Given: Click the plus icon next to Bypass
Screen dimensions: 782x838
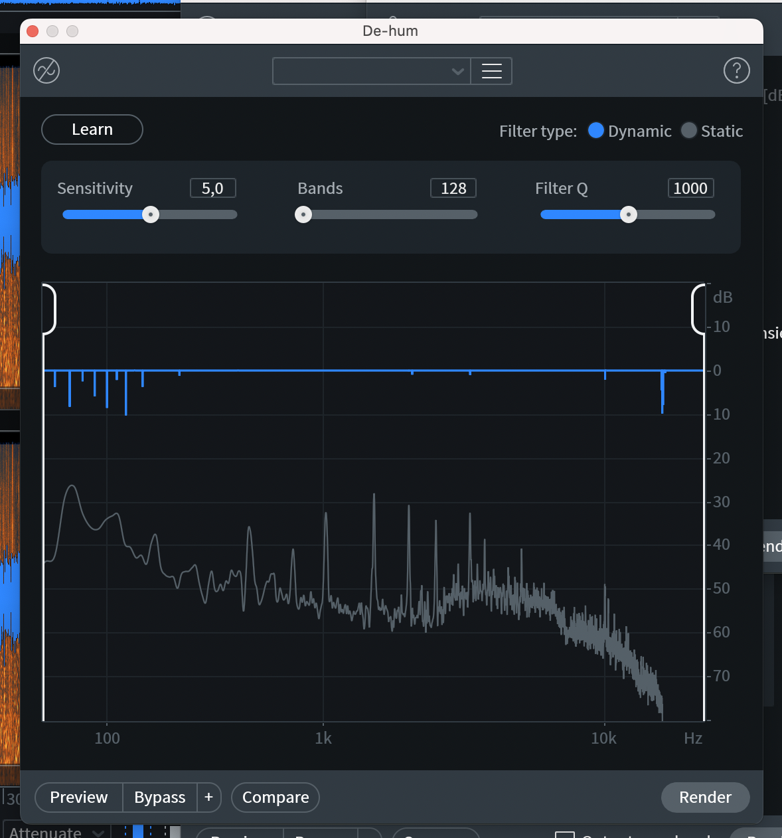Looking at the screenshot, I should pos(208,797).
